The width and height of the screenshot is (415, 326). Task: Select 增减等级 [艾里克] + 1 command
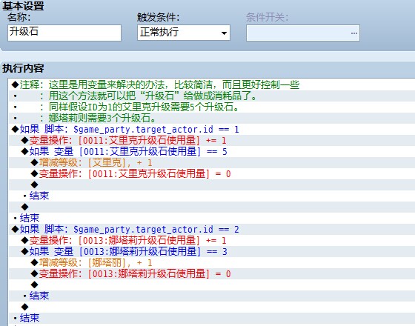pyautogui.click(x=212, y=162)
